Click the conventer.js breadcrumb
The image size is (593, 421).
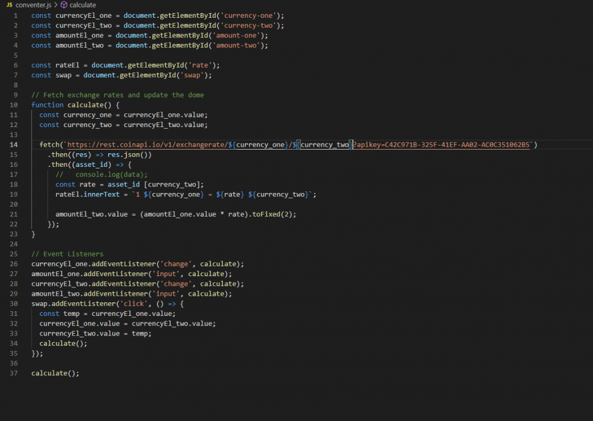[x=33, y=5]
